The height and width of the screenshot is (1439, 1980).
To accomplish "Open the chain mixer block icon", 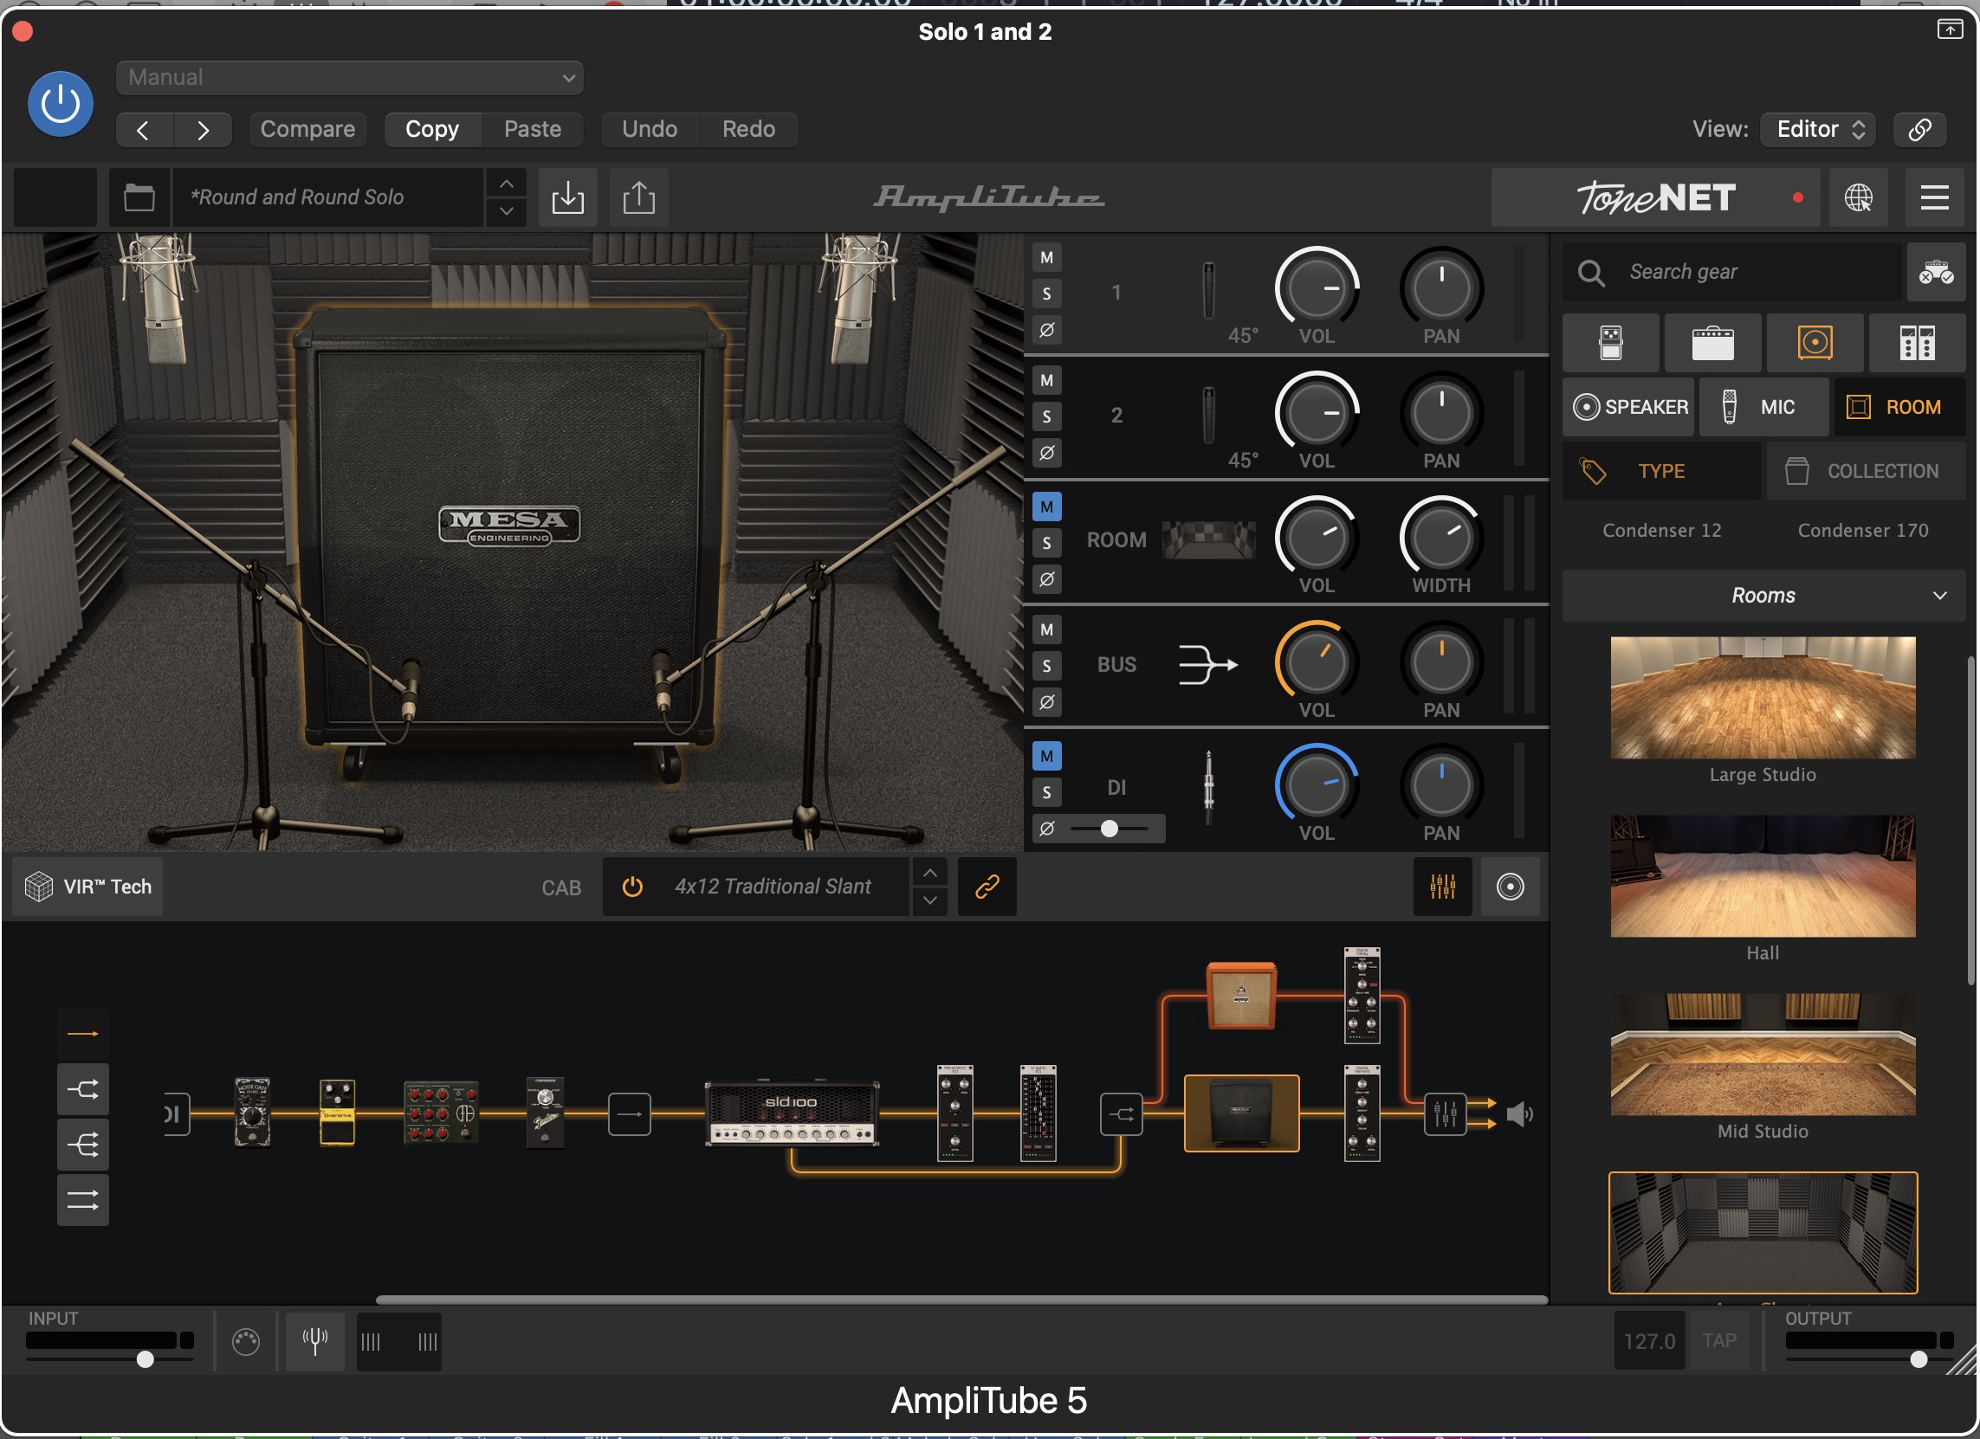I will pos(1445,1114).
